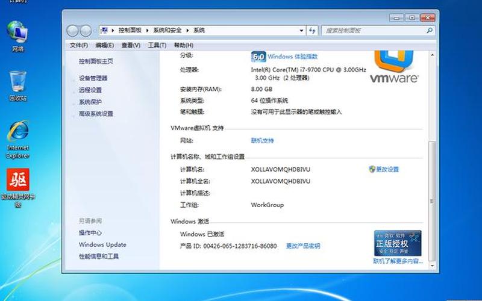Open the 文件(F) menu
482x301 pixels.
pyautogui.click(x=79, y=46)
